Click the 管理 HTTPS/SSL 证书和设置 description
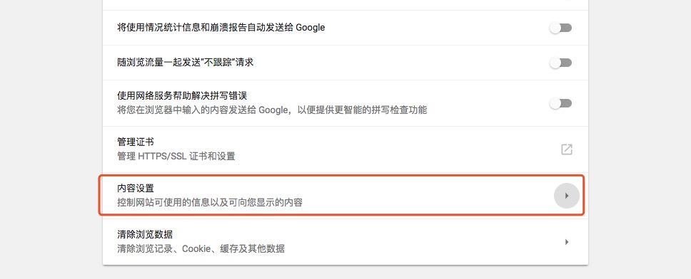The image size is (691, 279). tap(176, 157)
